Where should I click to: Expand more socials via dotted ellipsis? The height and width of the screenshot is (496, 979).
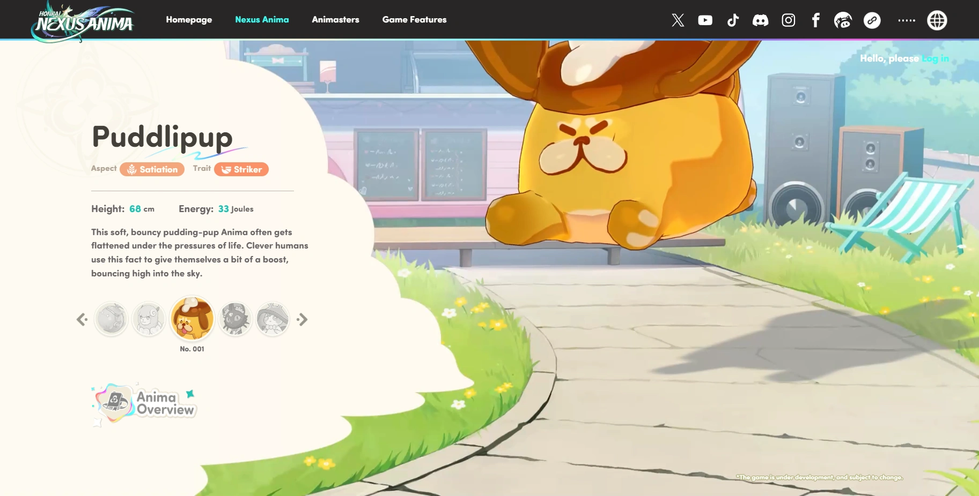907,20
